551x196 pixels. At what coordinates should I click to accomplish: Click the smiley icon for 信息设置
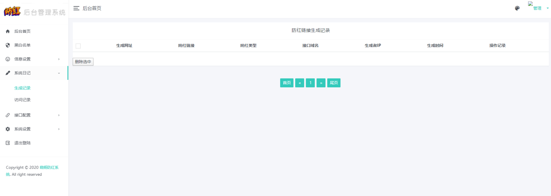click(x=8, y=59)
